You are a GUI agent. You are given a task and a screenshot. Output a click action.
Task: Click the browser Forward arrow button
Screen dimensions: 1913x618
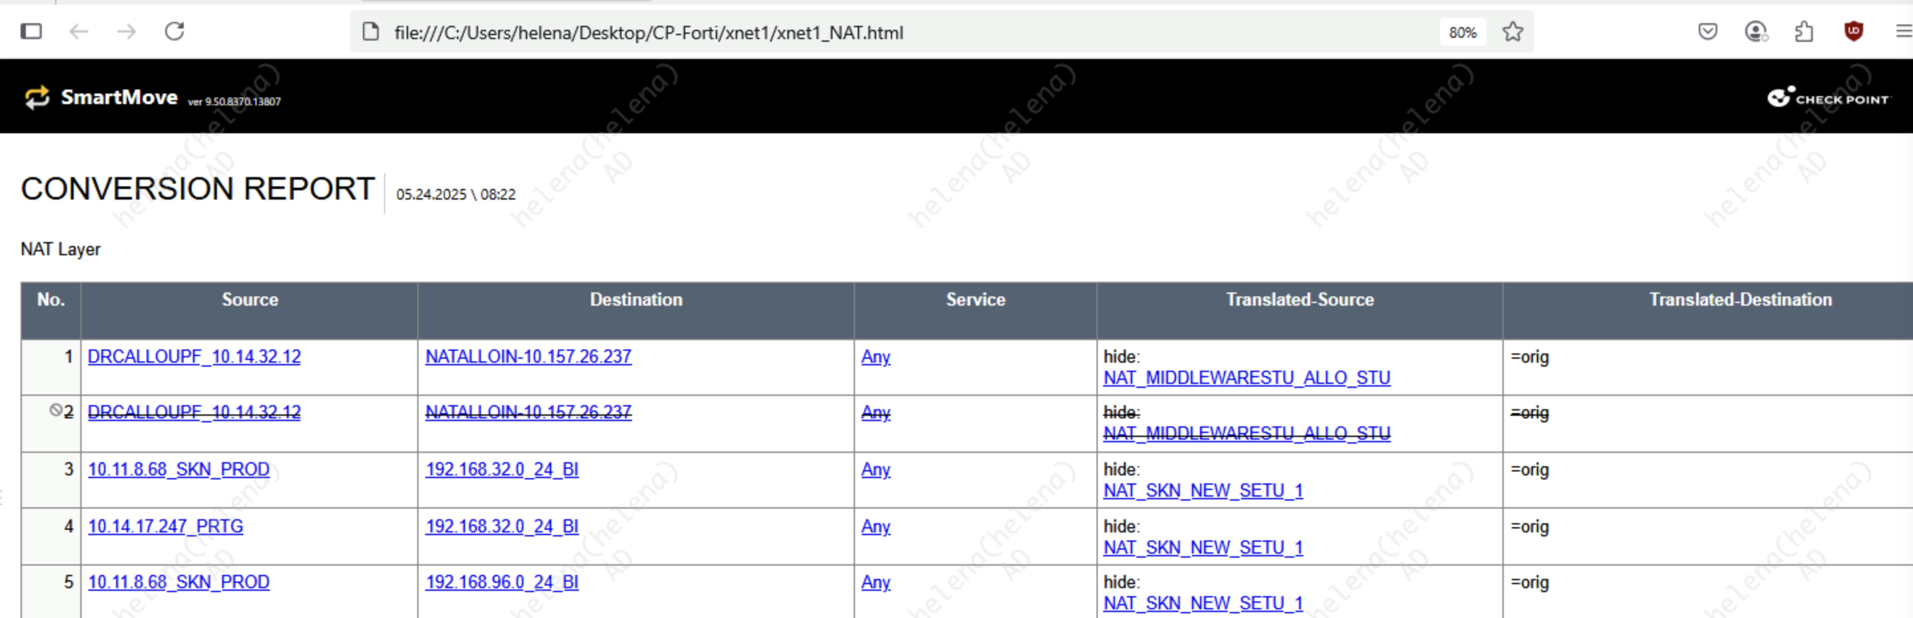coord(127,31)
